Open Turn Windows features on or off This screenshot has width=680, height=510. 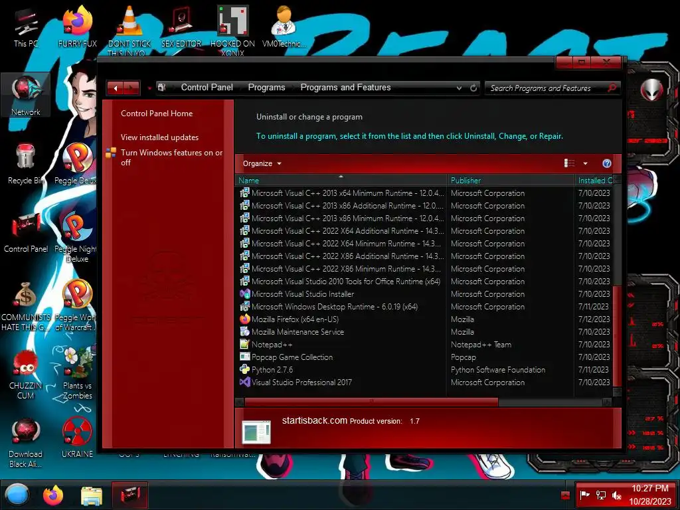point(171,157)
